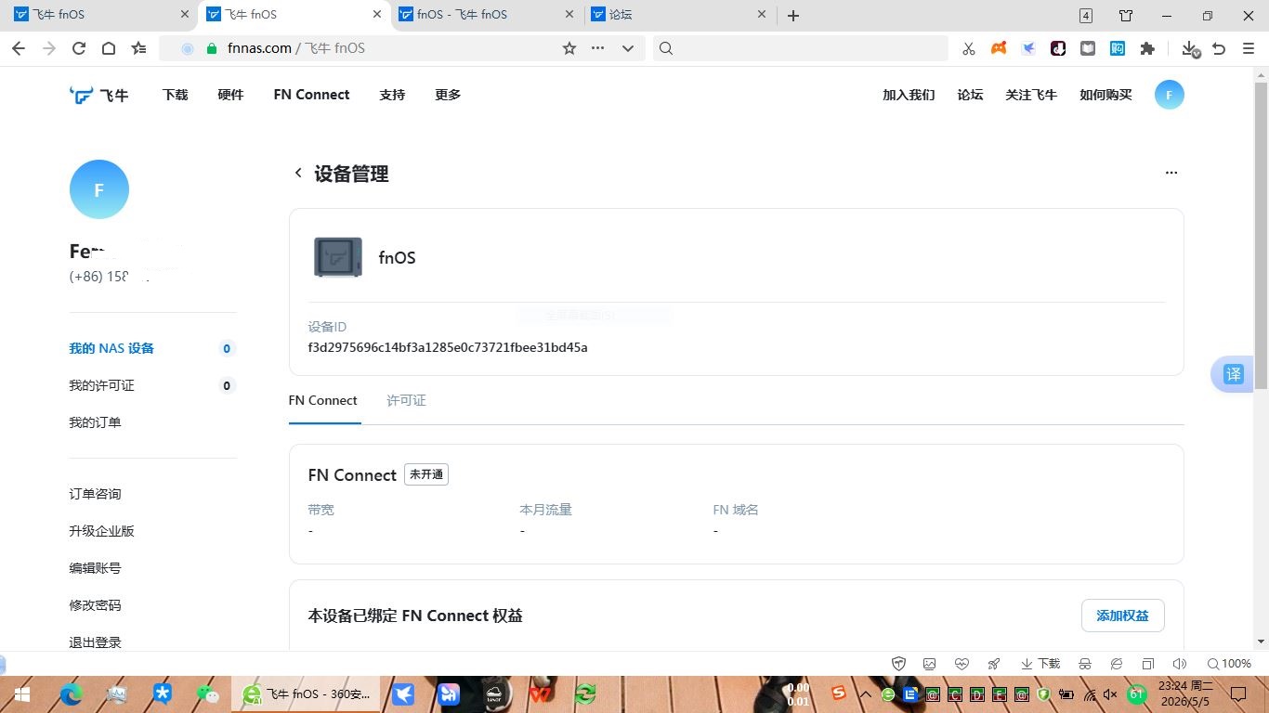Select the FN Connect tab under device info
Screen dimensions: 1269x713
[x=323, y=400]
